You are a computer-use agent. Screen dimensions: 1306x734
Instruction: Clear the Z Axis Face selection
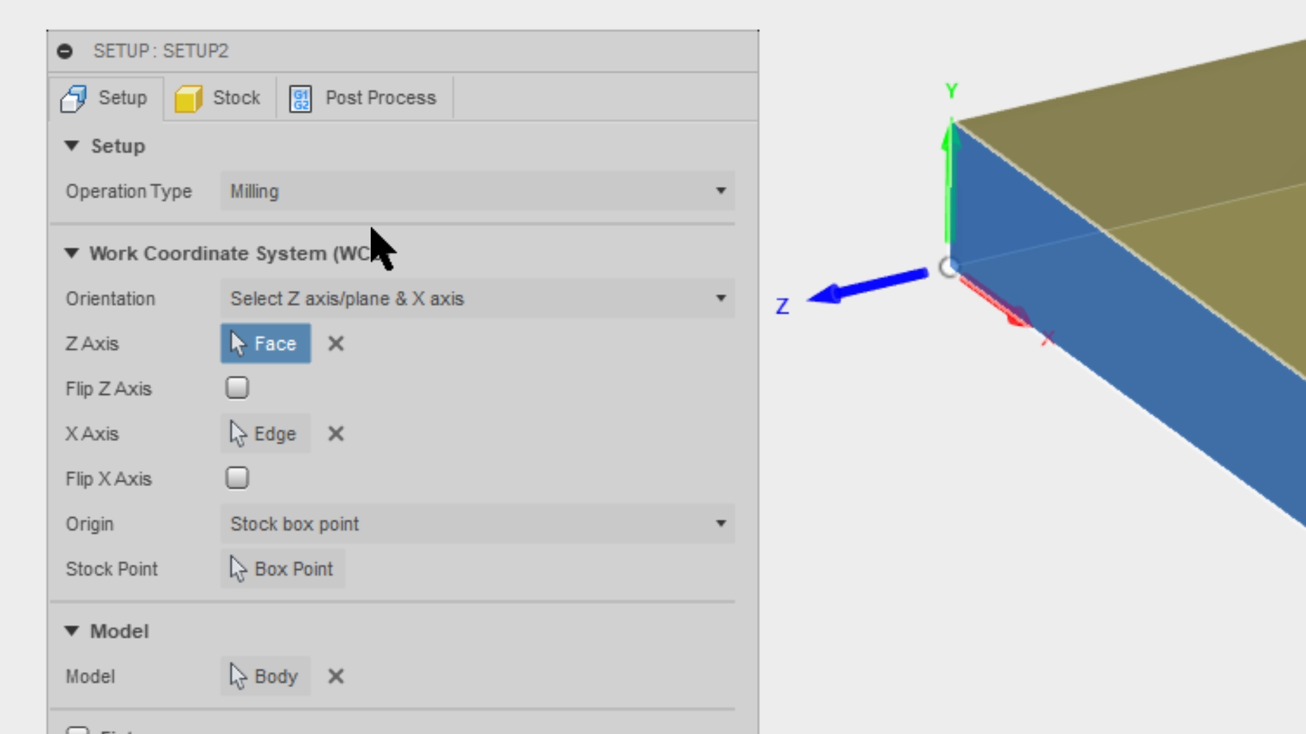(335, 344)
